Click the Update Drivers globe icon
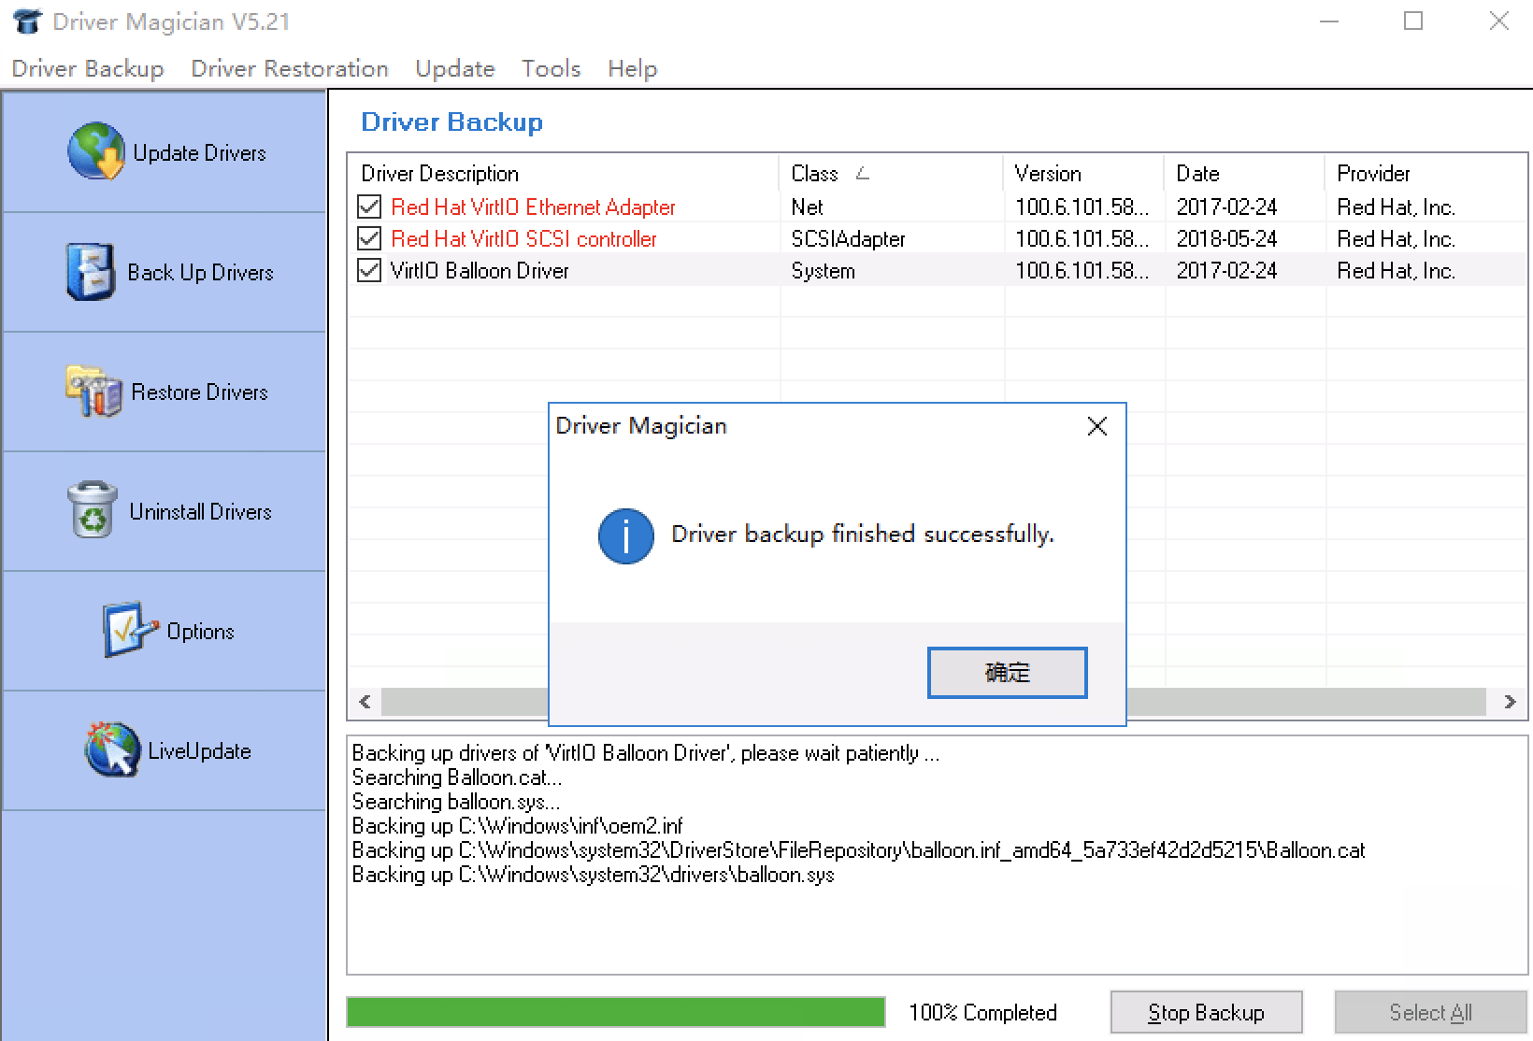This screenshot has height=1041, width=1533. point(96,150)
